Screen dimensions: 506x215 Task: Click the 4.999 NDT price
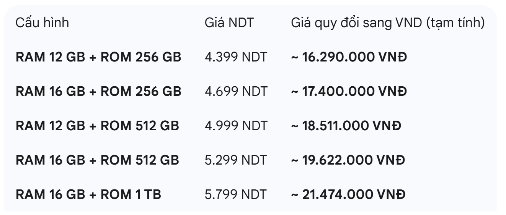(235, 126)
